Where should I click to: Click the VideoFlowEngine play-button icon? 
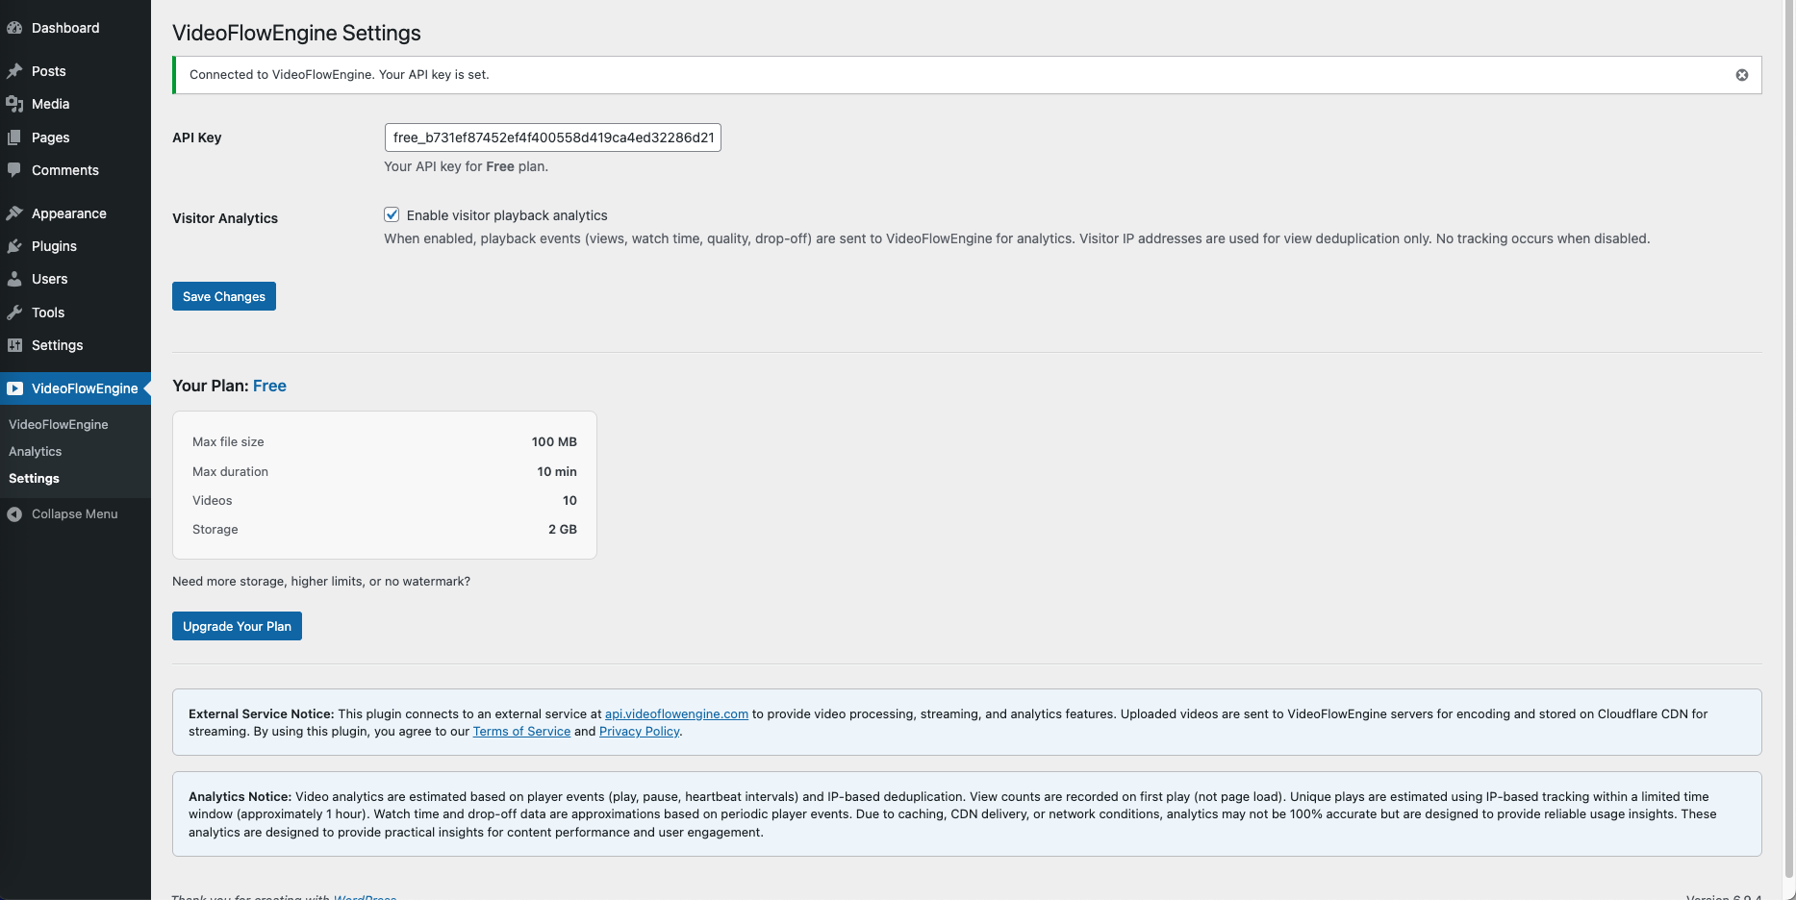point(15,388)
